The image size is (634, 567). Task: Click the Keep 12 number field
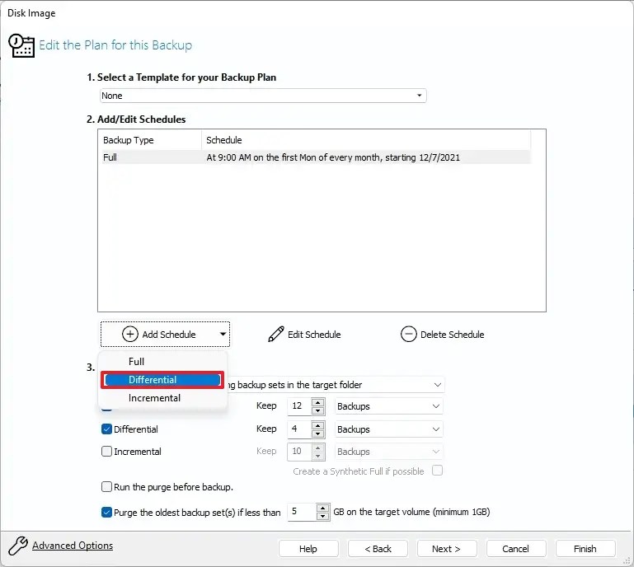click(299, 406)
